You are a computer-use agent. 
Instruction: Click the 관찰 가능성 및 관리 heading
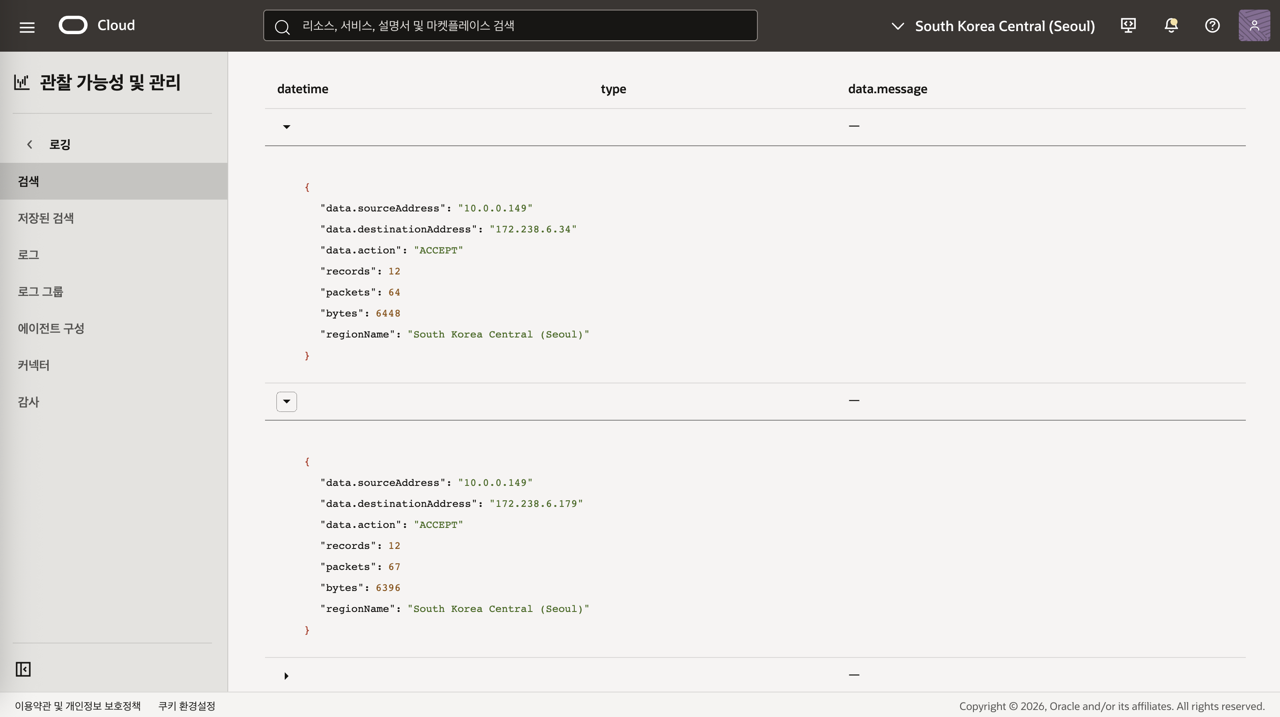(x=110, y=82)
